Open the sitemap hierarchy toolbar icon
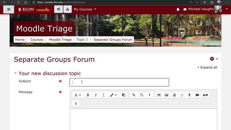231x130 pixels. [x=67, y=9]
